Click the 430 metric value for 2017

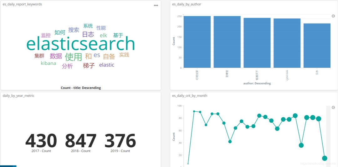(x=41, y=141)
